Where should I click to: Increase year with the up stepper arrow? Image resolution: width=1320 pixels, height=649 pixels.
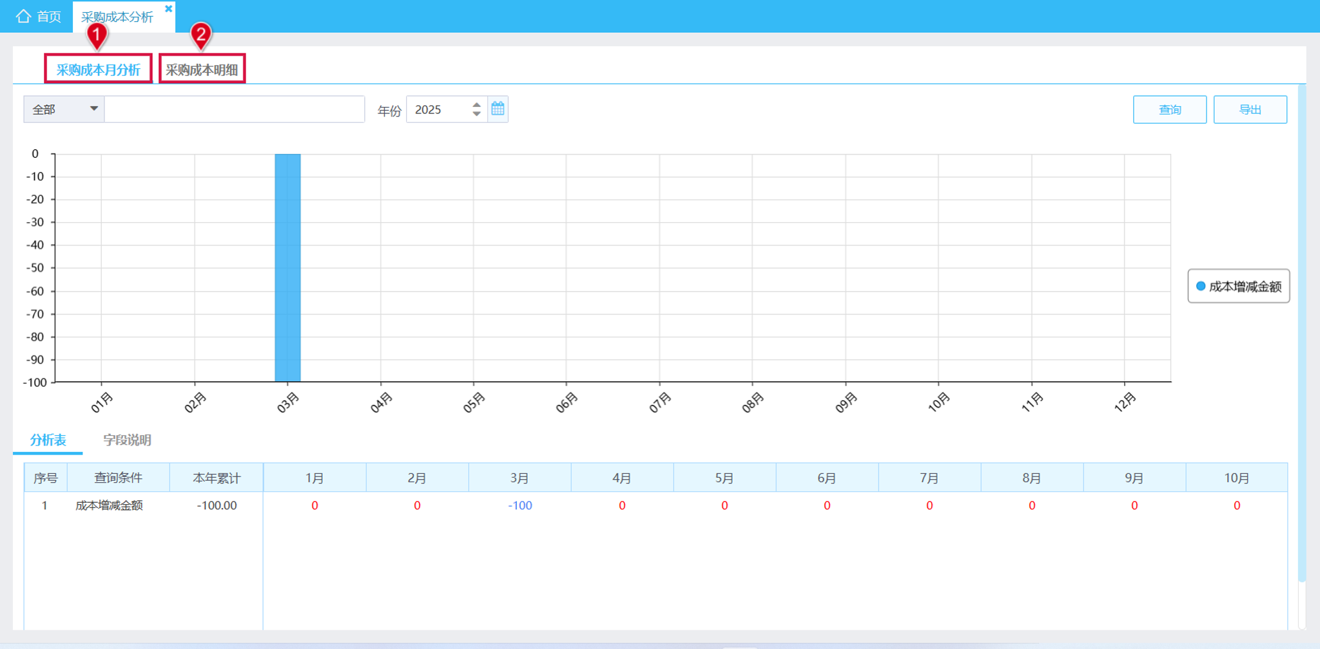tap(476, 104)
